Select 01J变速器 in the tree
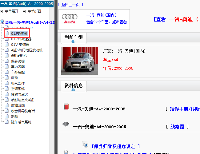The image size is (200, 154). pyautogui.click(x=19, y=34)
